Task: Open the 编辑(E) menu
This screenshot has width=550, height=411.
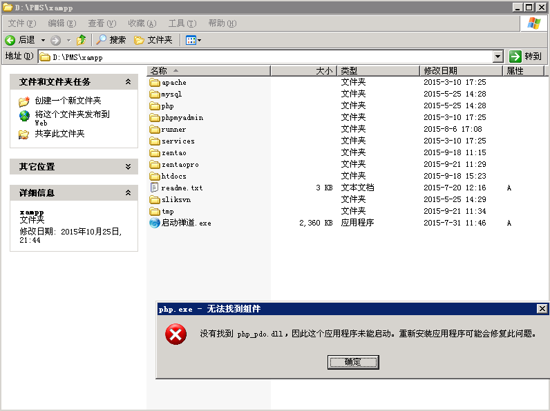Action: point(61,23)
